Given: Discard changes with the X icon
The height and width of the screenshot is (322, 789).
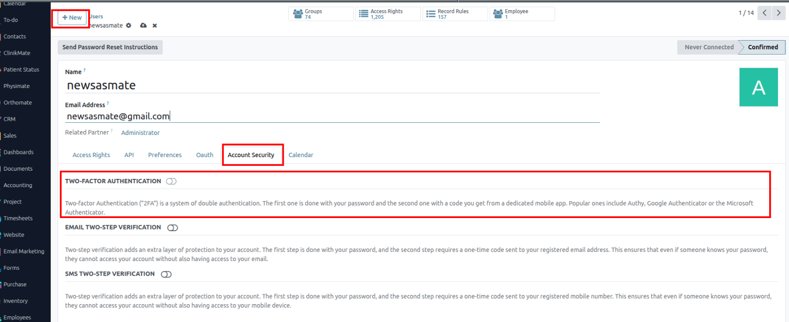Looking at the screenshot, I should coord(155,26).
